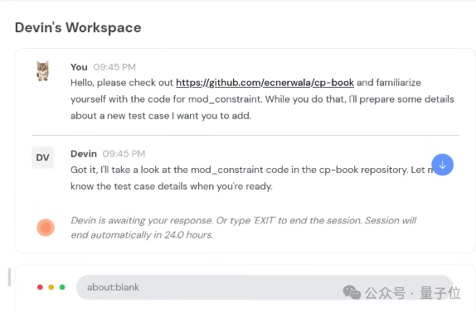
Task: Click the DV avatar badge
Action: 43,157
